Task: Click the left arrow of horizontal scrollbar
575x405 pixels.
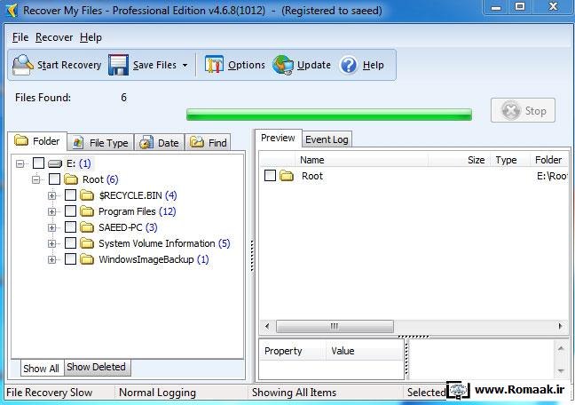Action: tap(267, 326)
